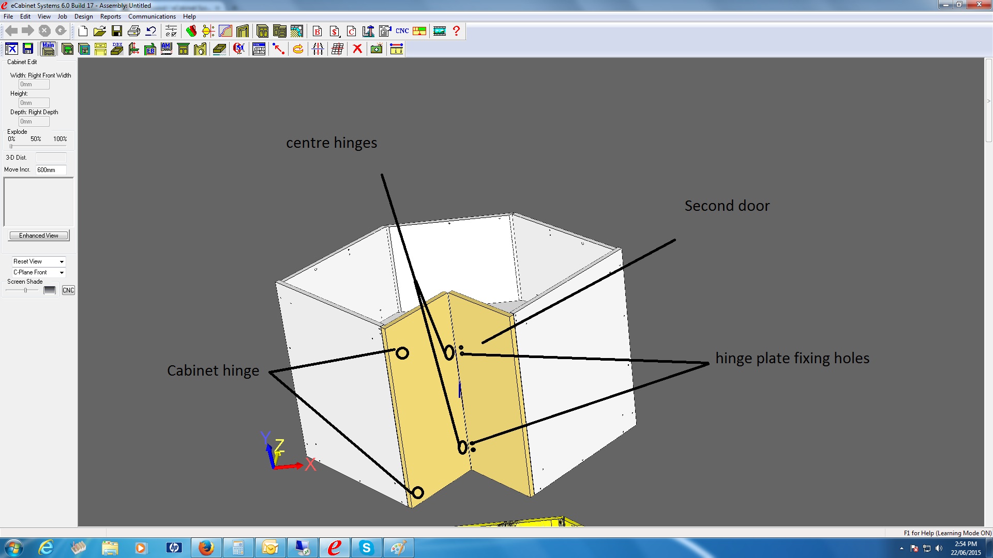Click the CNC toolbar icon

tap(402, 31)
